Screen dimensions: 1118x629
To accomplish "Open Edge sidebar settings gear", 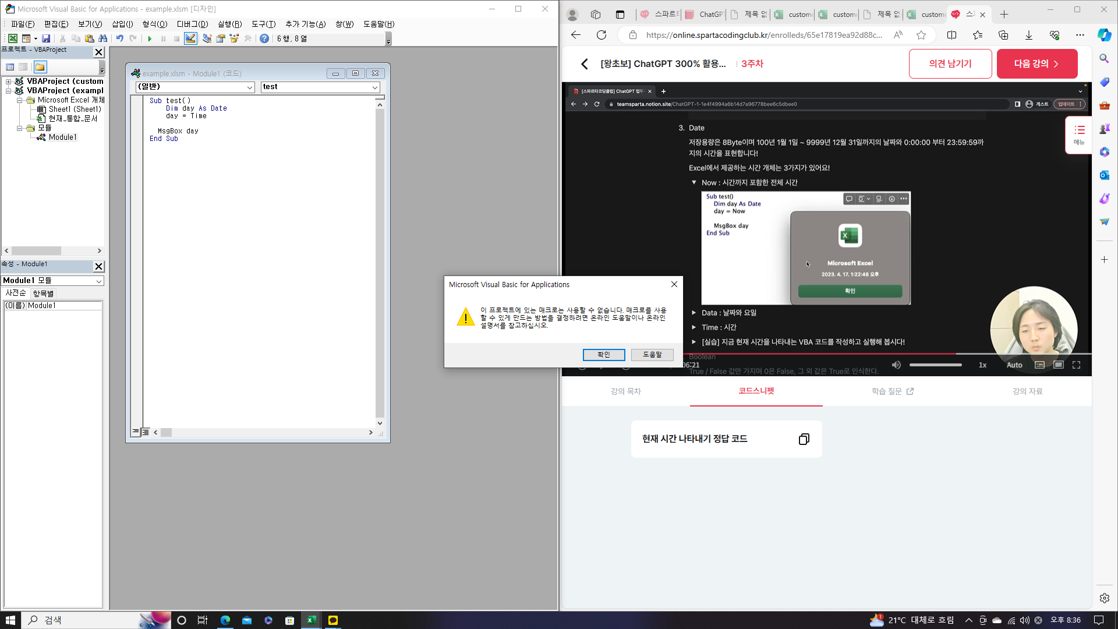I will 1105,598.
